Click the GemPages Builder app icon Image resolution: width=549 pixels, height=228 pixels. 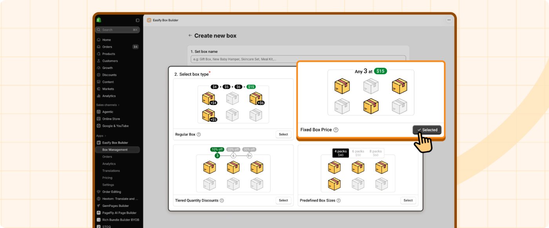[x=99, y=206]
